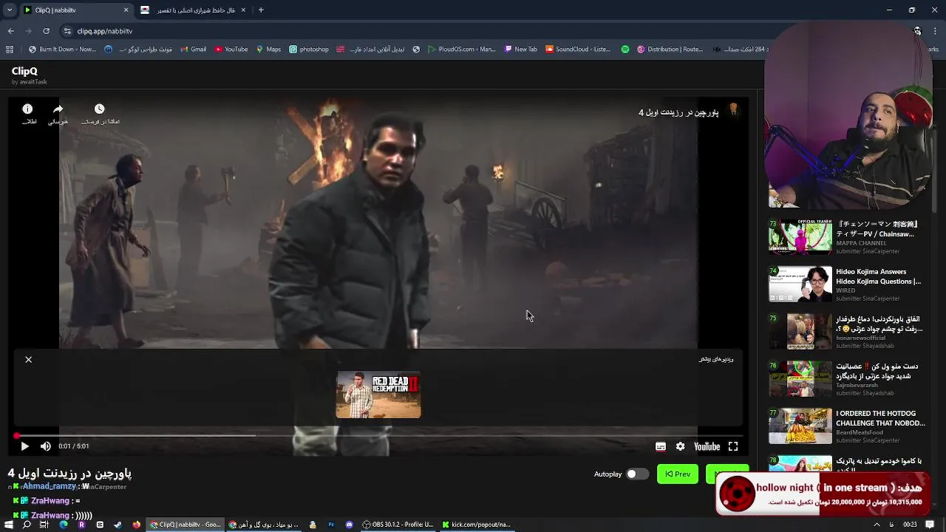This screenshot has height=532, width=946.
Task: Close the more videos overlay
Action: 29,360
